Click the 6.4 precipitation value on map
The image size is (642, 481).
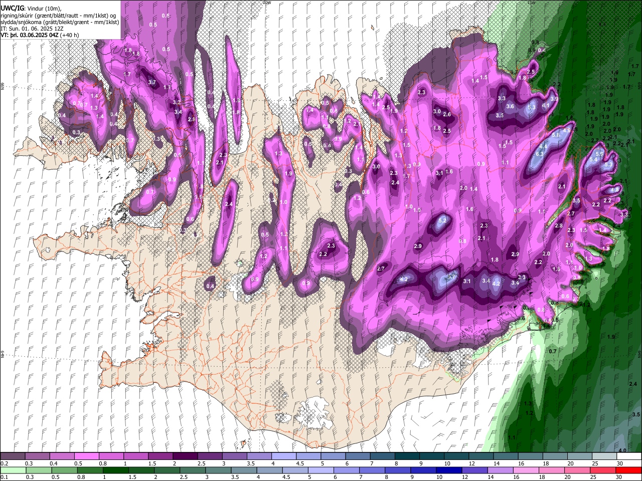pos(543,146)
